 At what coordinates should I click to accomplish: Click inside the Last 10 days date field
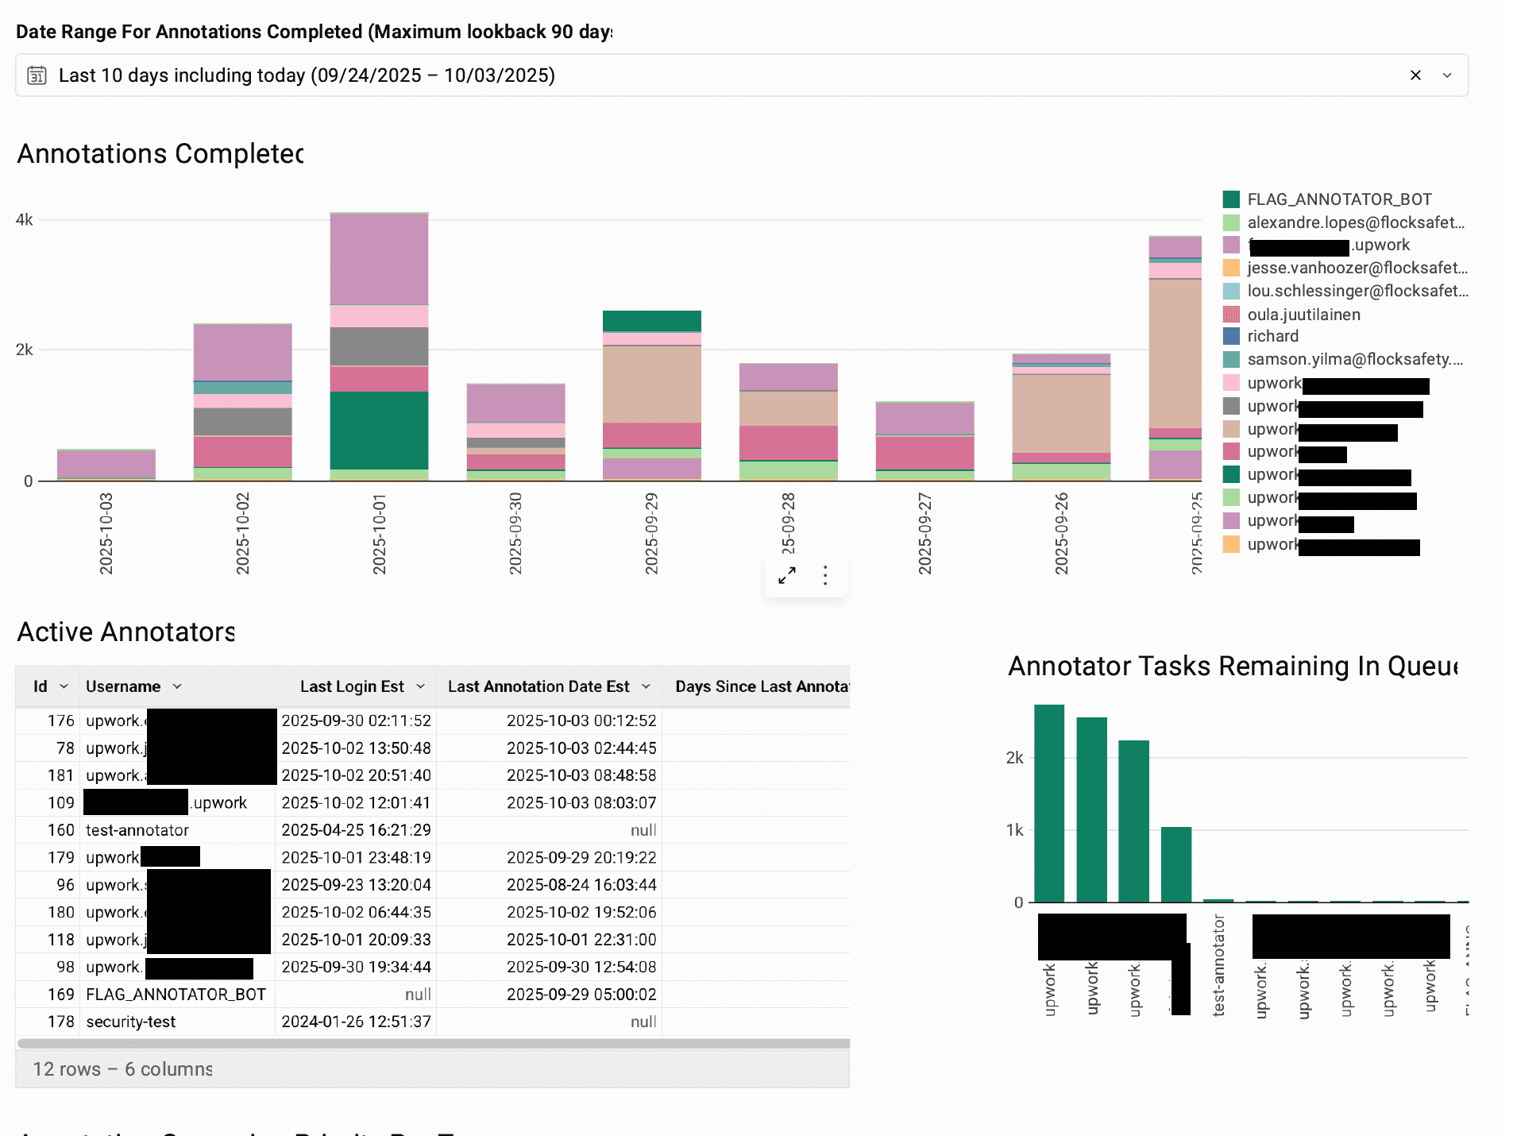pos(307,75)
